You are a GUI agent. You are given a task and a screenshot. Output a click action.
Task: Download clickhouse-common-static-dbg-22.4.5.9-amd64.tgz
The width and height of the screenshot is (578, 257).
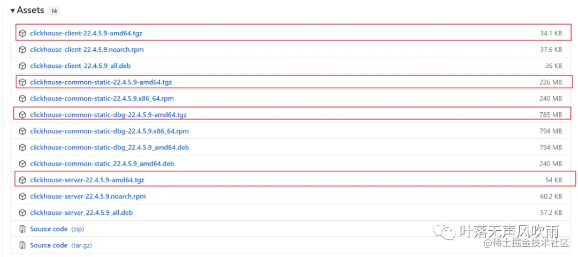tap(108, 115)
